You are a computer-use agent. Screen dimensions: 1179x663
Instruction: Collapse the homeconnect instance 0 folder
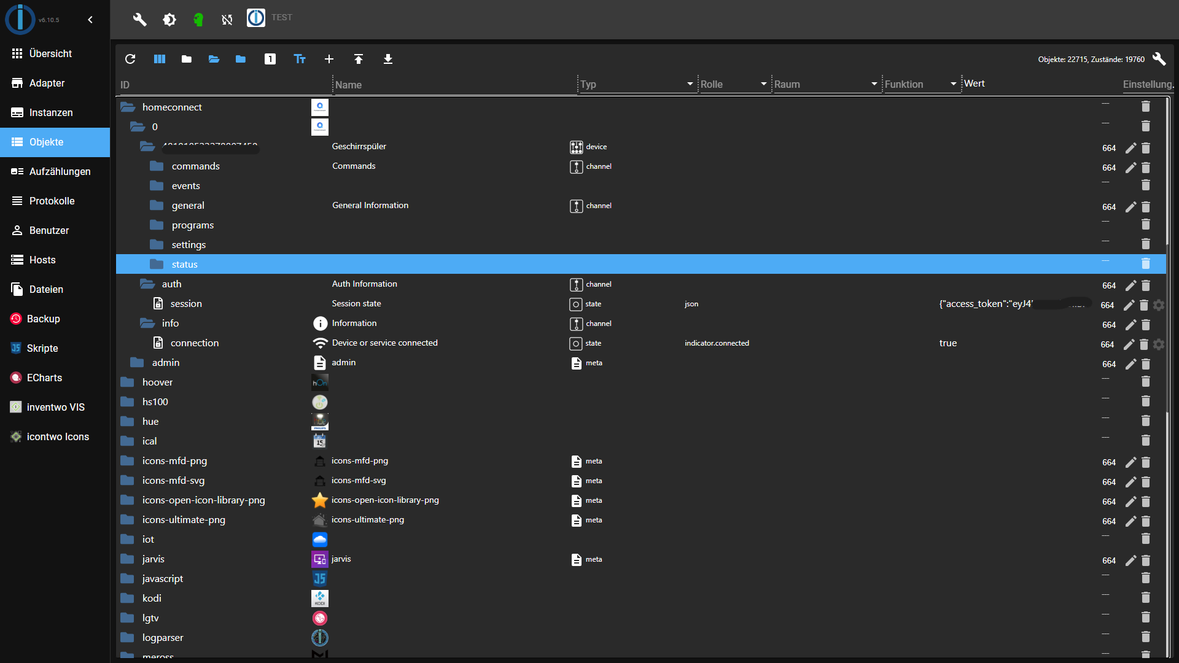pyautogui.click(x=138, y=126)
